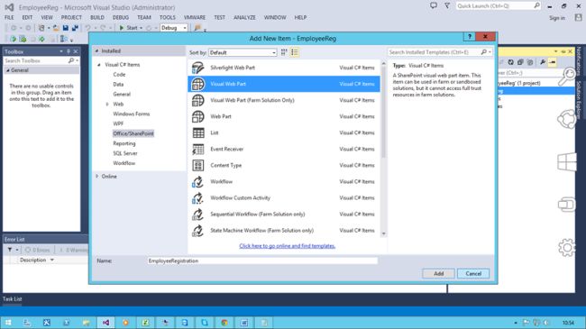Open Chrome from the taskbar

point(224,323)
